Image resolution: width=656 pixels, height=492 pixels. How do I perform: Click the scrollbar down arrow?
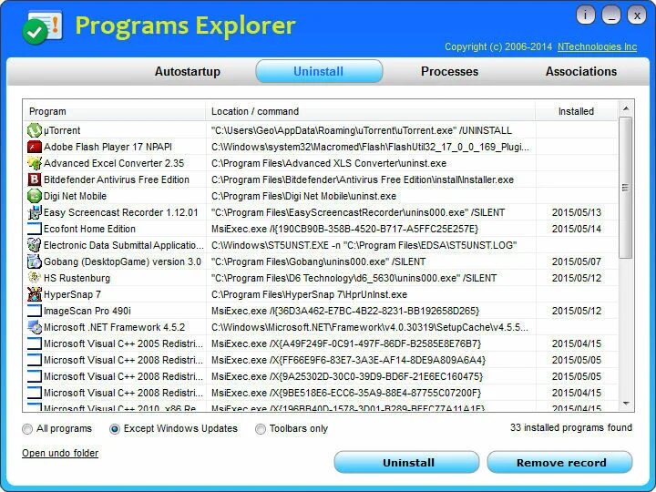click(626, 404)
